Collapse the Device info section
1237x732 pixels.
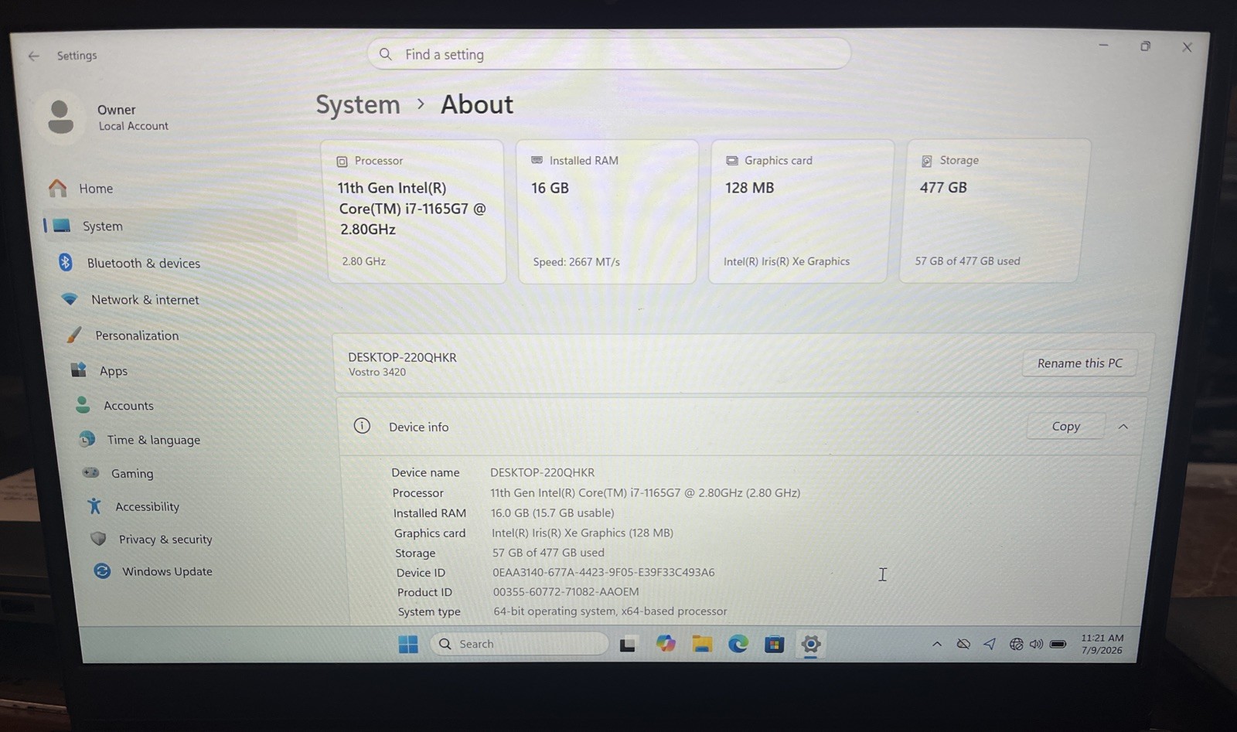1123,427
